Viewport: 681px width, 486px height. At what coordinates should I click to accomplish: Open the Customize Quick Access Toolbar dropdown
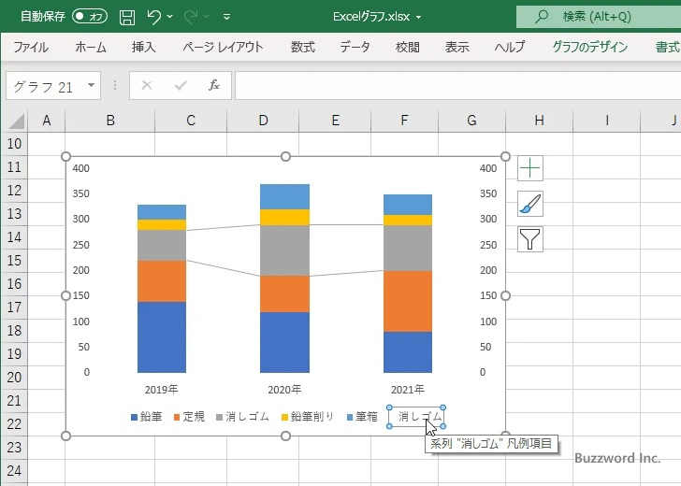(x=226, y=17)
